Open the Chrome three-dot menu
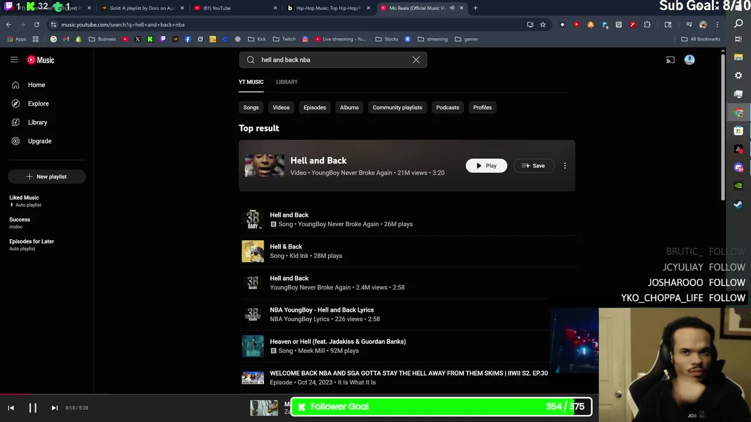This screenshot has height=422, width=751. 717,25
